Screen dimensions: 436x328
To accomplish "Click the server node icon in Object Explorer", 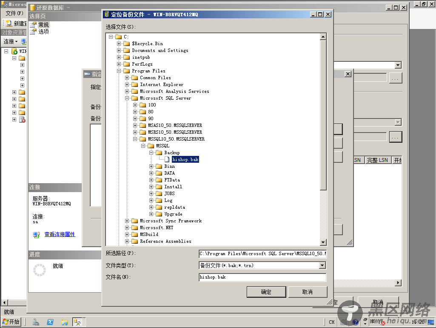I will coord(14,51).
